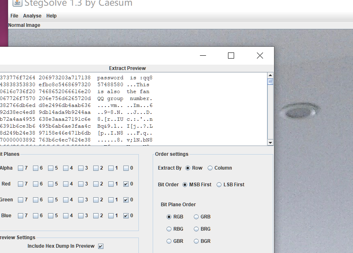Check the Green bit plane 4 checkbox
The image size is (353, 253).
click(66, 200)
